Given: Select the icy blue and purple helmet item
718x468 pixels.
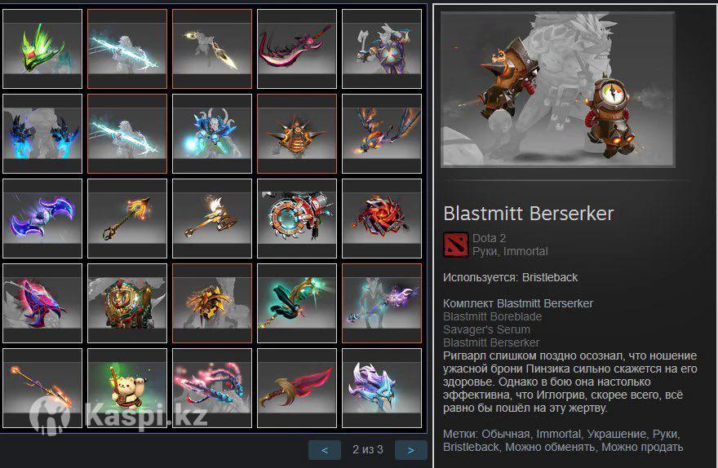Looking at the screenshot, I should click(382, 388).
